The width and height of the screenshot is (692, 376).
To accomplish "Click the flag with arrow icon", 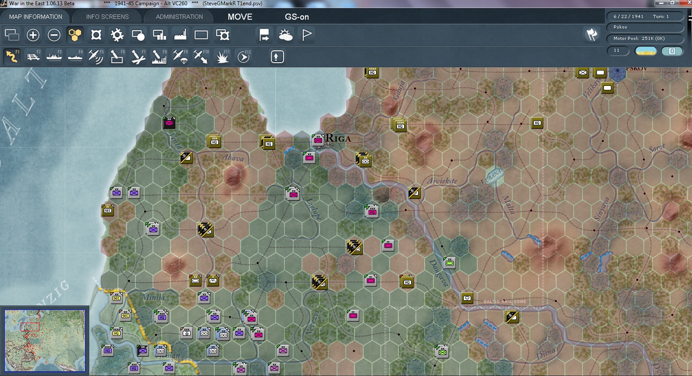I will coord(264,35).
